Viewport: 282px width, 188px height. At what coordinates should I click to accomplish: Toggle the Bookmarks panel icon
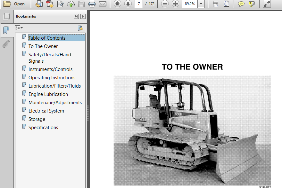coord(6,30)
